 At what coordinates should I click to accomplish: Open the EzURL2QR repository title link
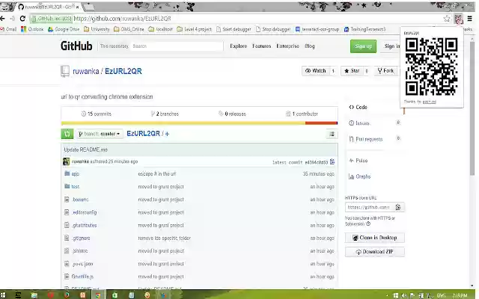pyautogui.click(x=123, y=72)
